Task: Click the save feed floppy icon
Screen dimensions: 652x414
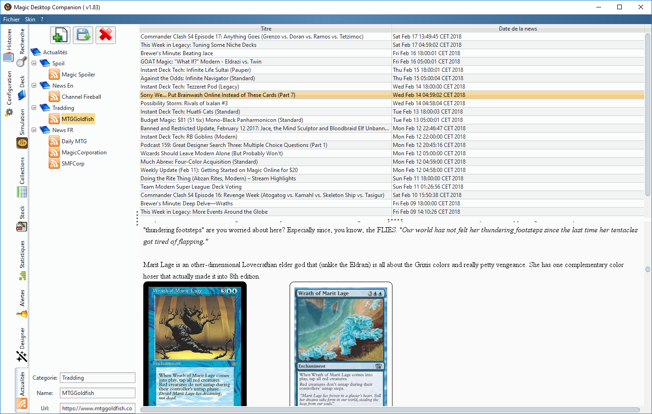Action: [83, 35]
